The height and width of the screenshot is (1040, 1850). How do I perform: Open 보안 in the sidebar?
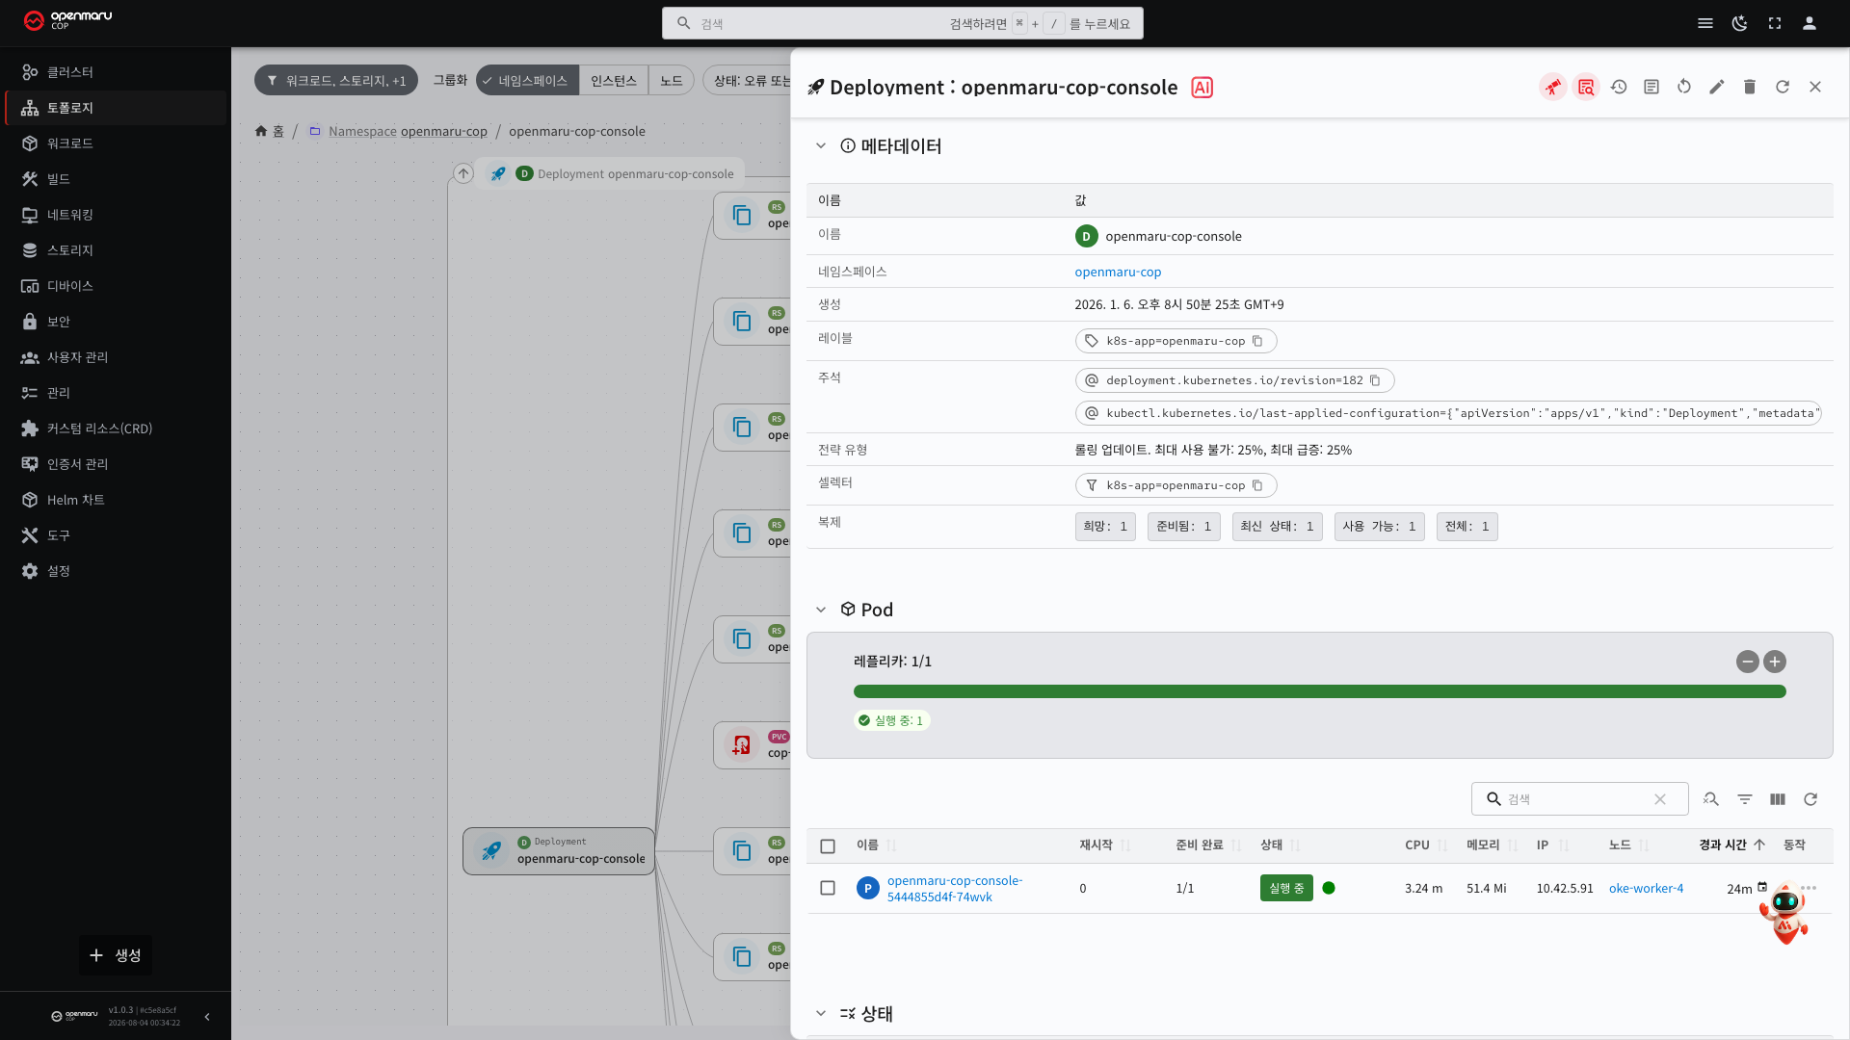tap(116, 322)
